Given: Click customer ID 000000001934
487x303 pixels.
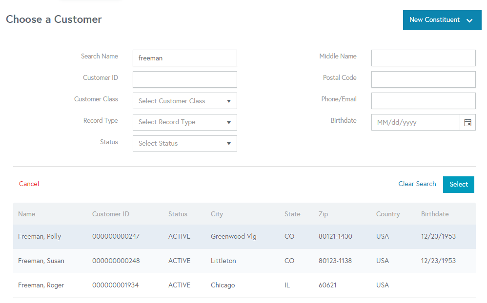Looking at the screenshot, I should 116,285.
